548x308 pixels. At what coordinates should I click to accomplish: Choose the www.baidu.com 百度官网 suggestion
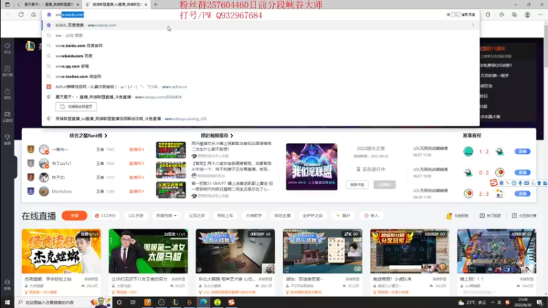coord(260,45)
